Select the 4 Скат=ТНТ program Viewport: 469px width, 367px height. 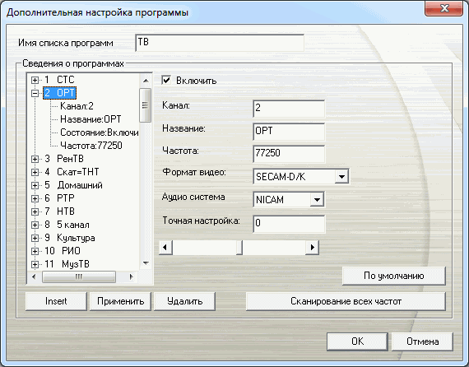coord(72,172)
